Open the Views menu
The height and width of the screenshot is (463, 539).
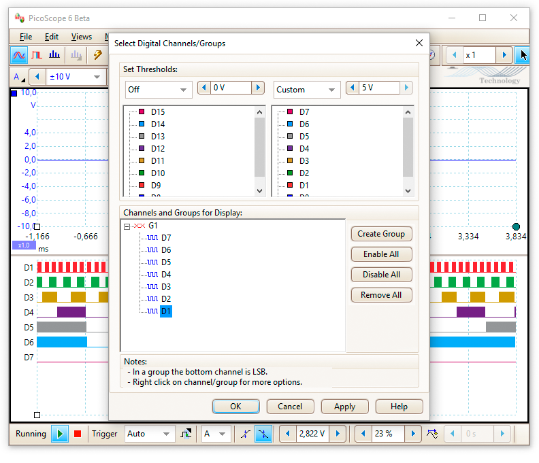point(82,37)
